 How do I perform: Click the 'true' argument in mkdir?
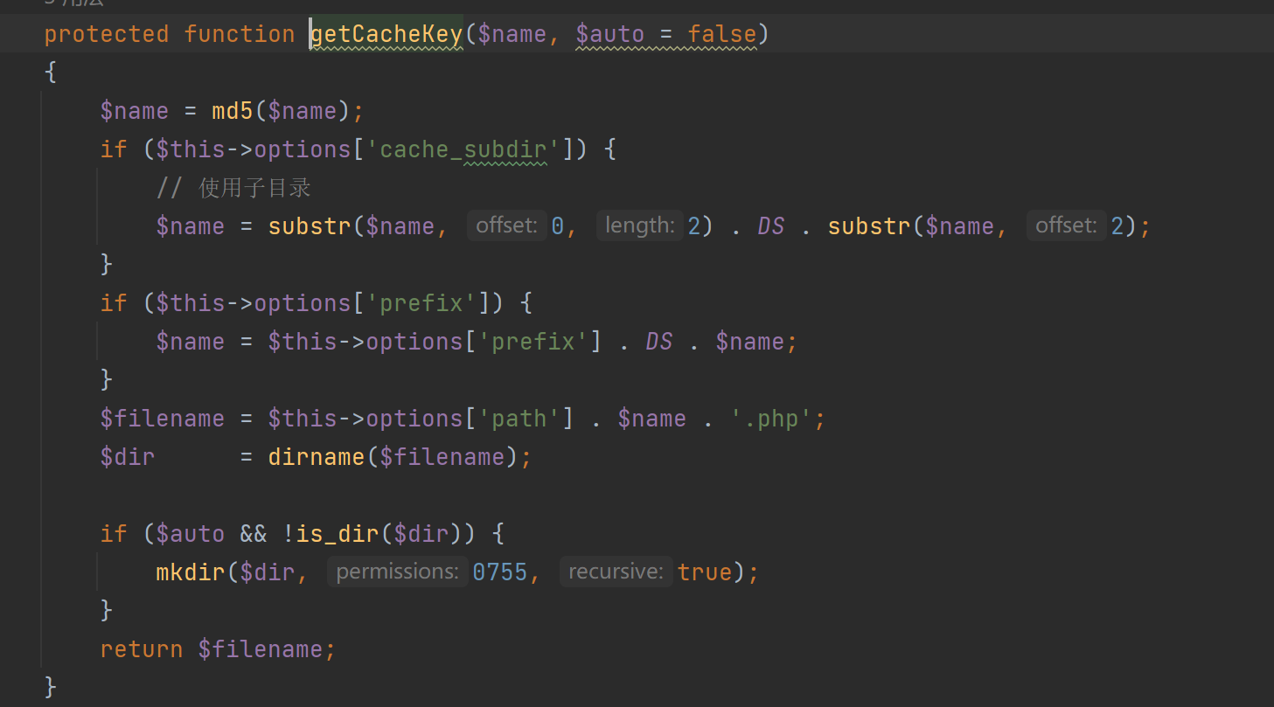(x=704, y=572)
